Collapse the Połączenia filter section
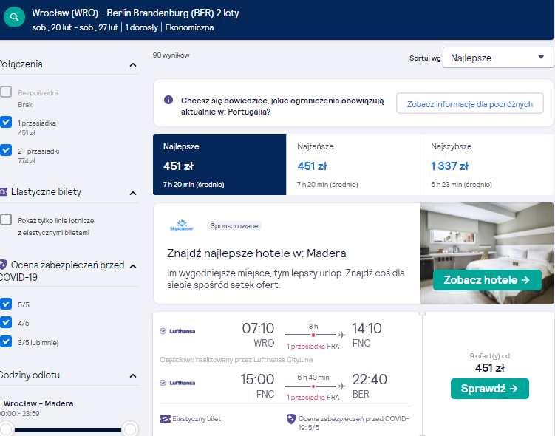This screenshot has height=436, width=555. click(x=133, y=64)
